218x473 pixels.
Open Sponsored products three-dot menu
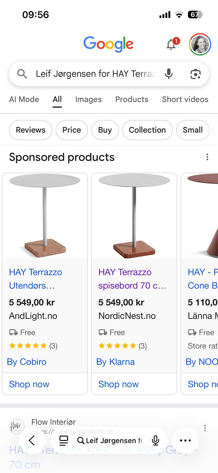pos(207,157)
